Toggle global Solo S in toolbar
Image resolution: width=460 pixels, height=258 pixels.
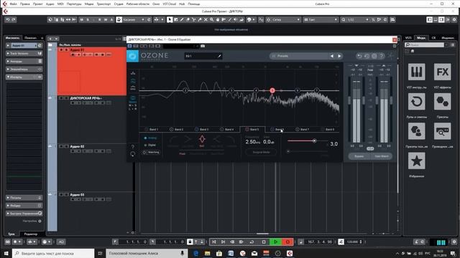(x=88, y=19)
